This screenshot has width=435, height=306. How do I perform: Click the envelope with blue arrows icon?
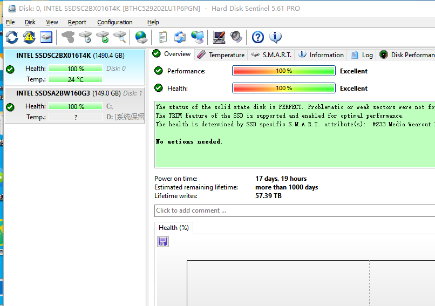click(x=180, y=37)
